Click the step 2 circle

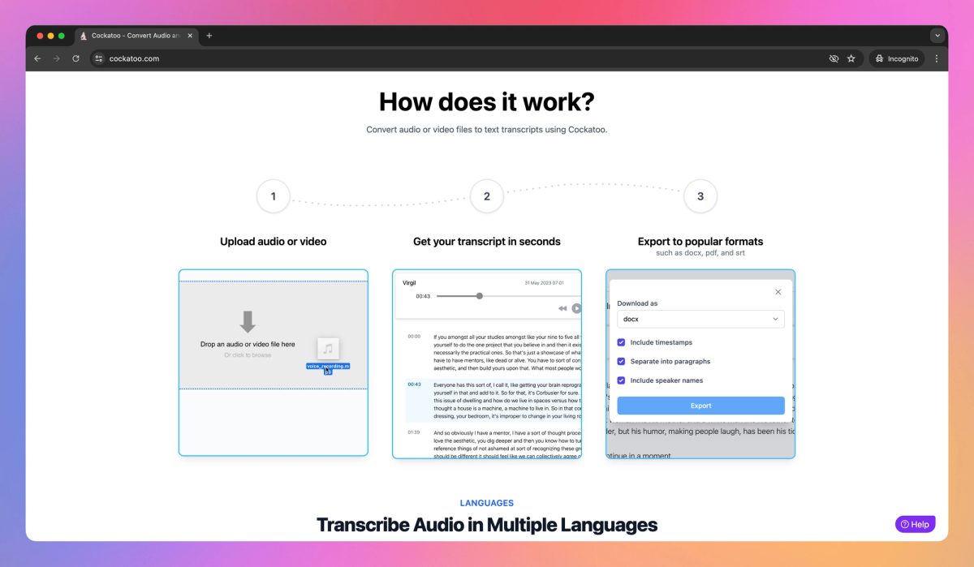click(x=487, y=196)
